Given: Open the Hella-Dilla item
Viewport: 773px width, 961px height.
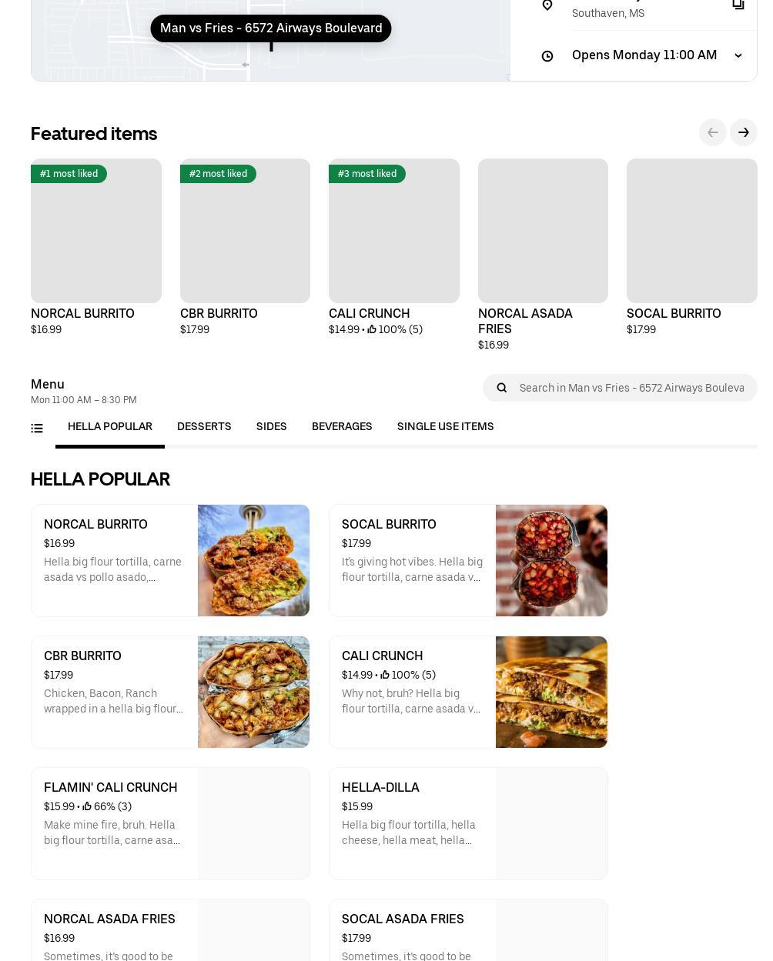Looking at the screenshot, I should pyautogui.click(x=468, y=823).
